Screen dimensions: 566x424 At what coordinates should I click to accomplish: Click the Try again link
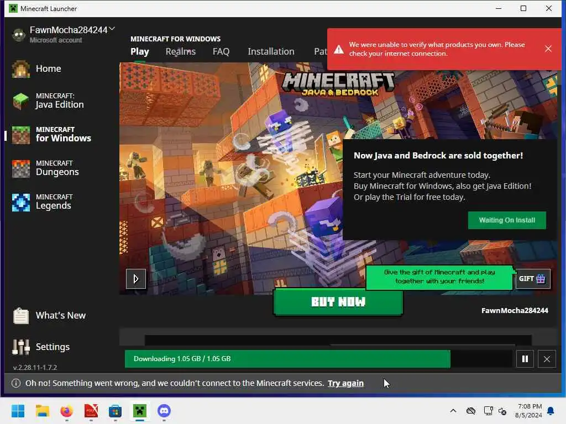click(x=345, y=383)
